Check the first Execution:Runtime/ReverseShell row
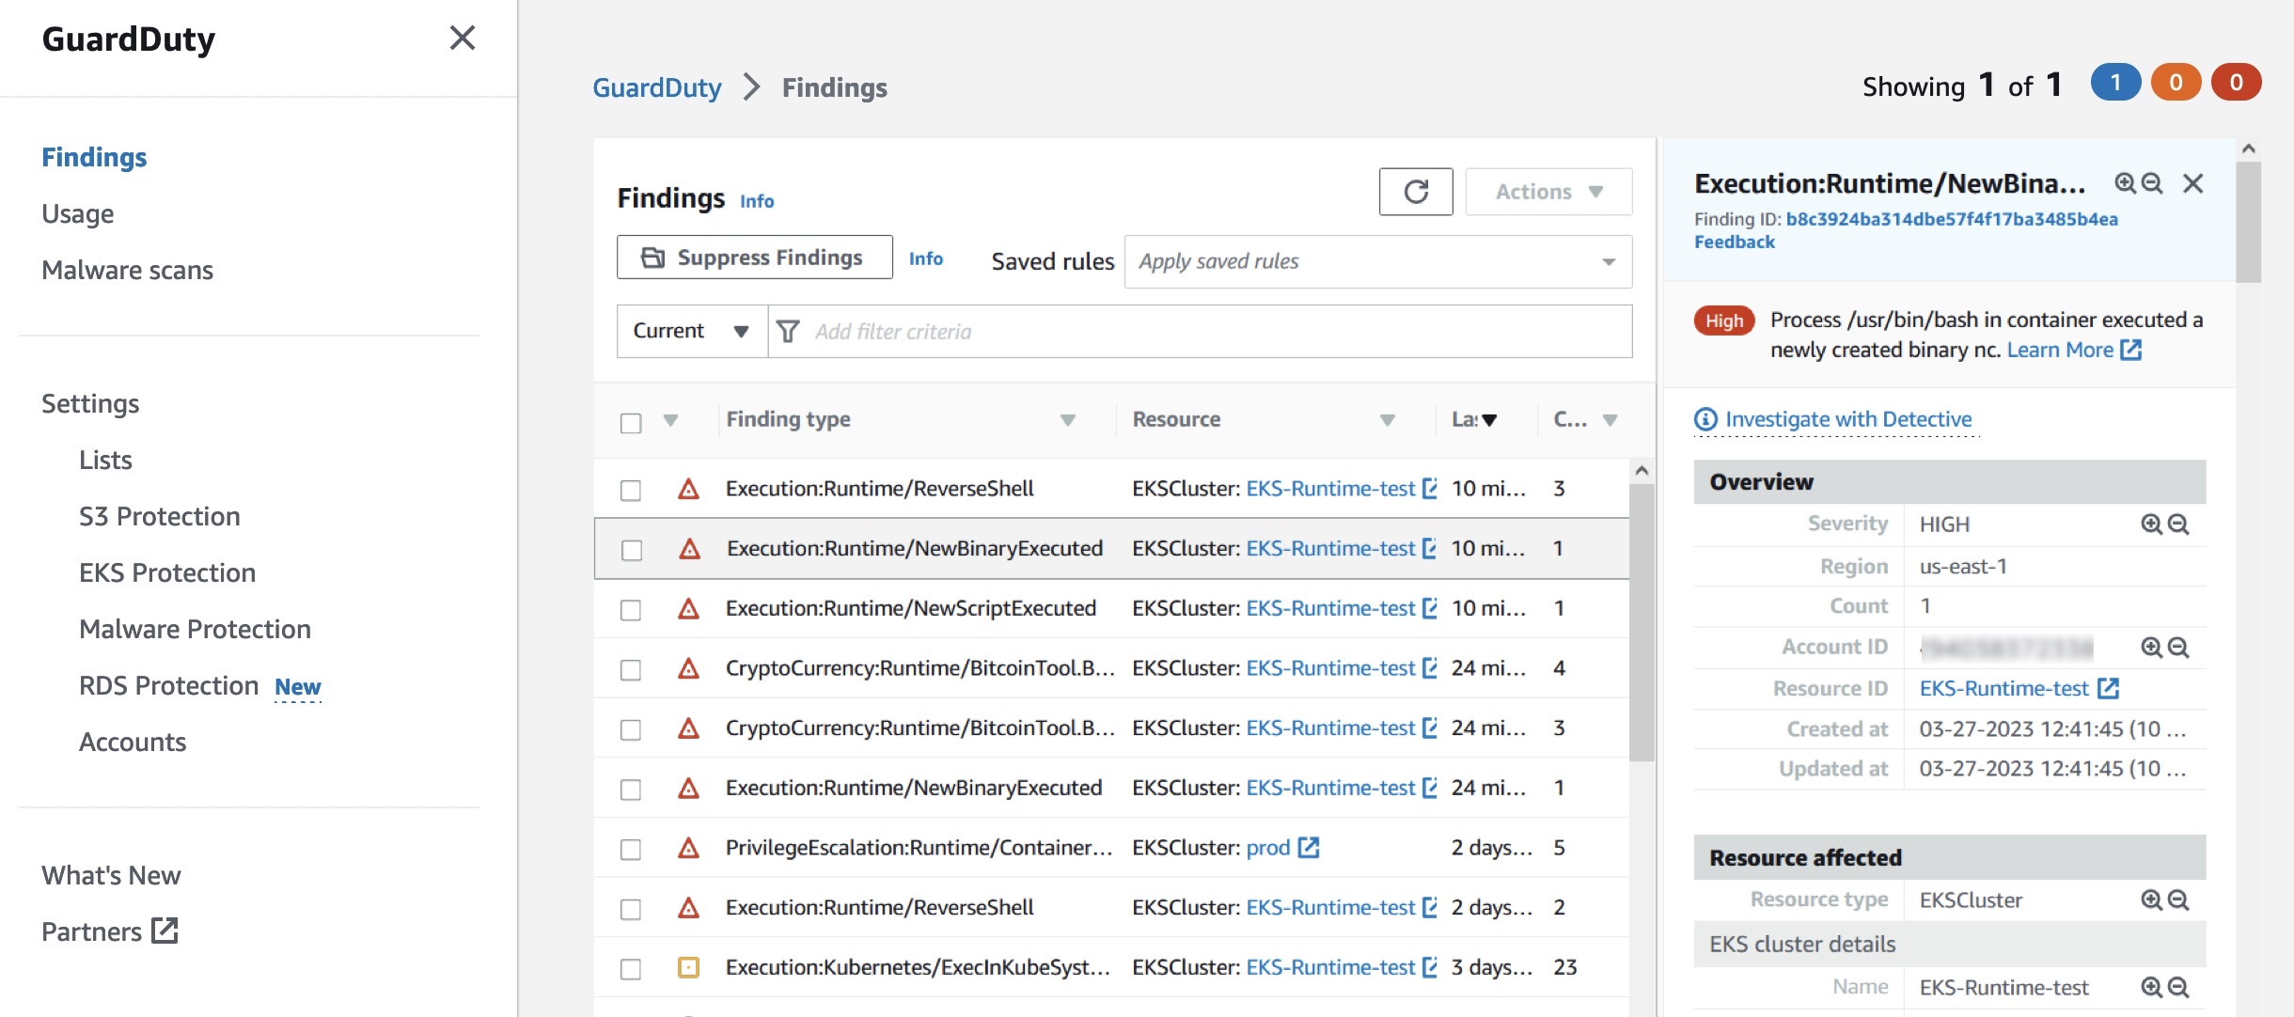Screen dimensions: 2294x1017 [x=631, y=491]
